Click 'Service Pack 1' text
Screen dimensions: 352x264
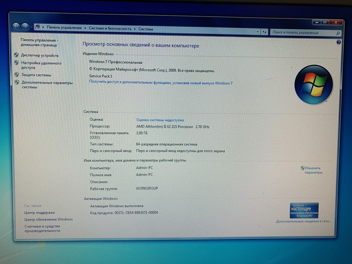pos(101,76)
